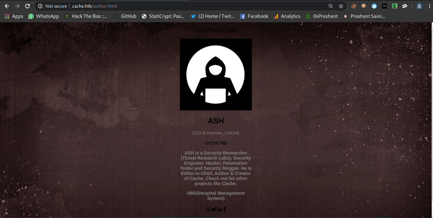
Task: Open the mask-shaped browser extension icon
Action: pyautogui.click(x=405, y=6)
